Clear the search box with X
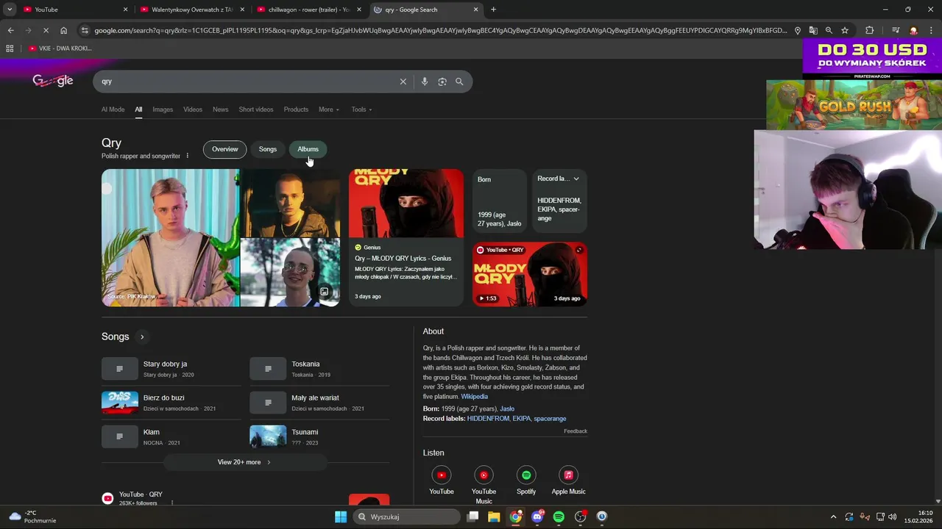 coord(403,82)
